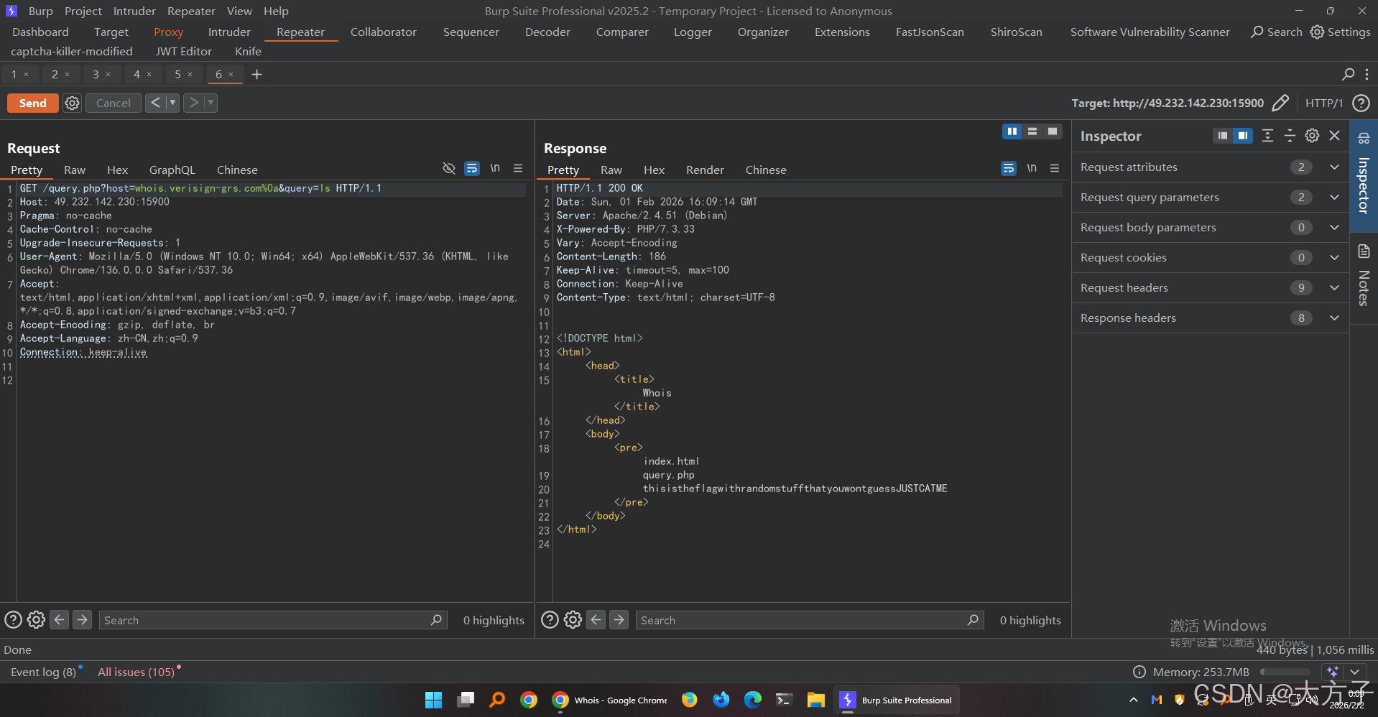
Task: Focus the Response search field
Action: tap(810, 620)
